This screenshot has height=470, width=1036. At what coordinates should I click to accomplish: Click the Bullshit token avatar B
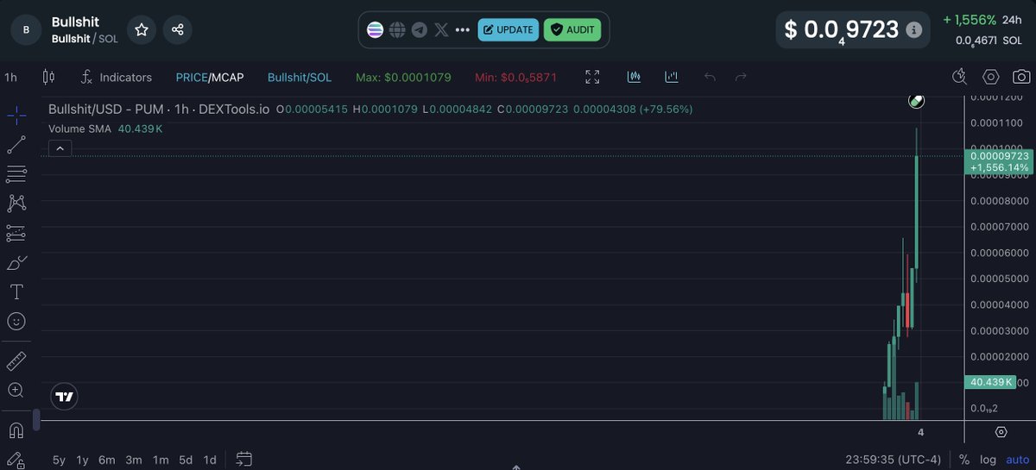click(26, 29)
